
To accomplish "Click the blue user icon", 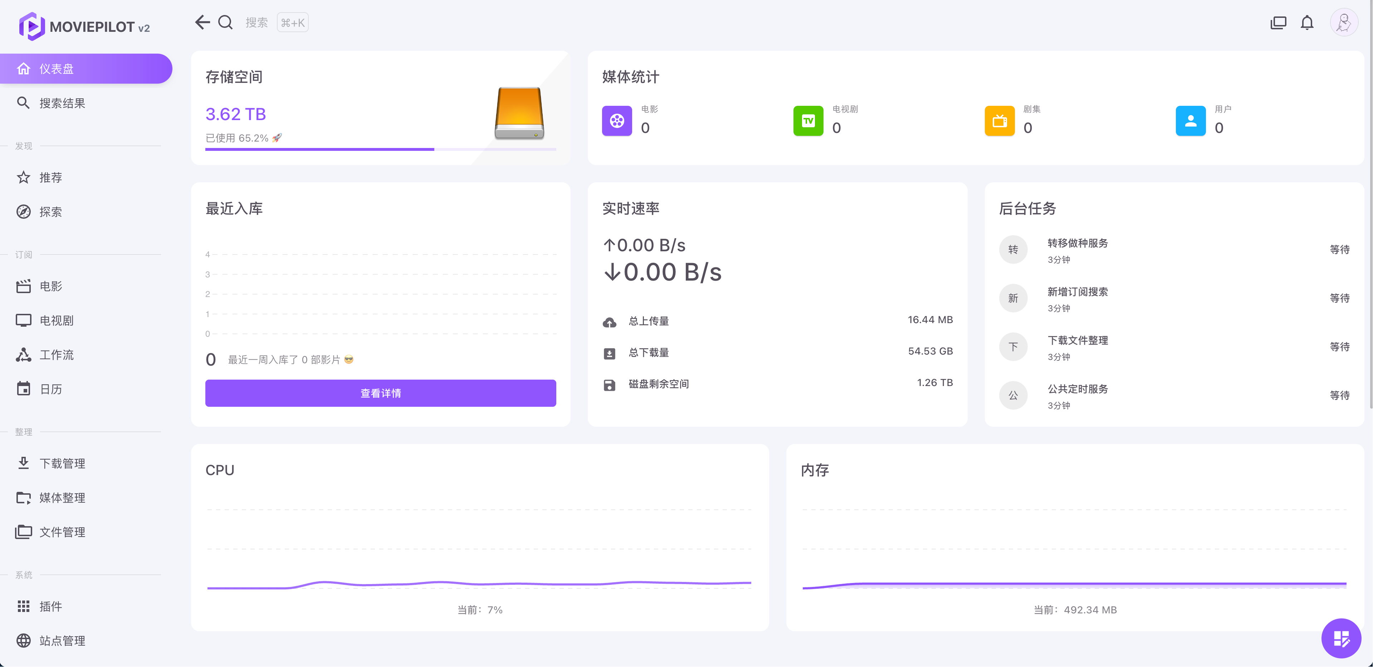I will (1190, 121).
